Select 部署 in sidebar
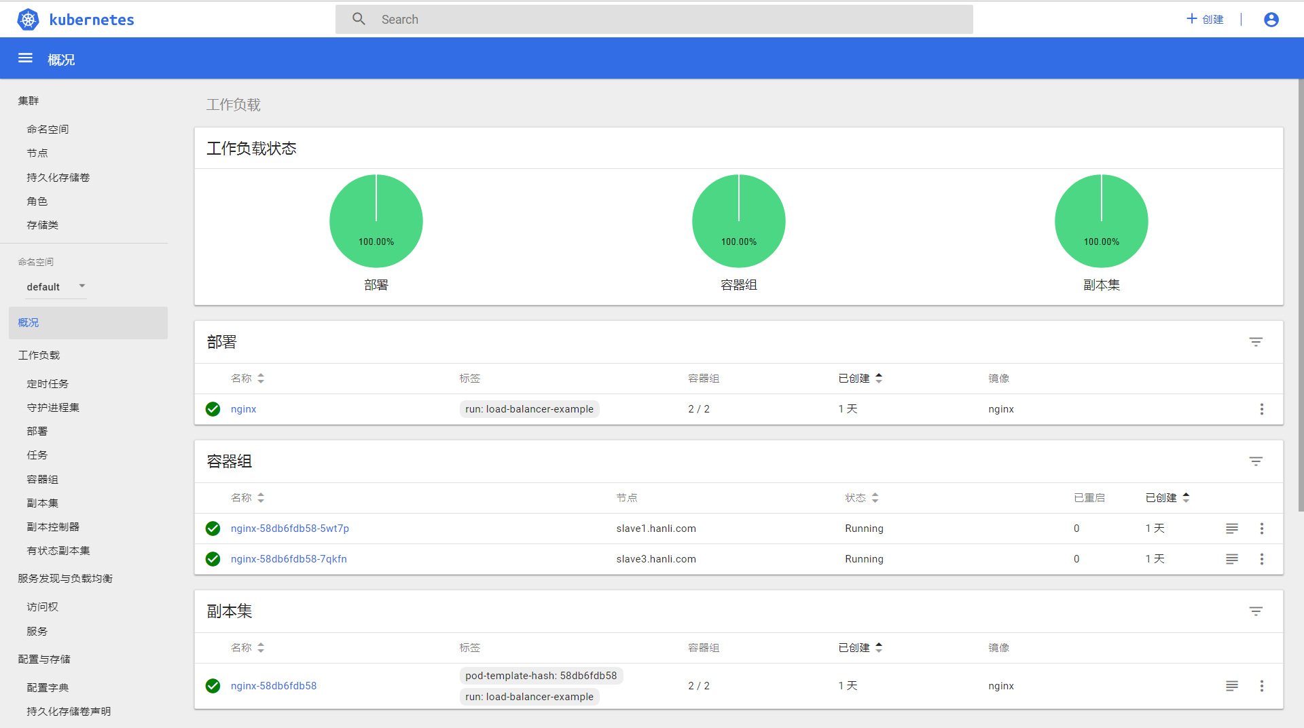Screen dimensions: 1304x728 coord(37,432)
